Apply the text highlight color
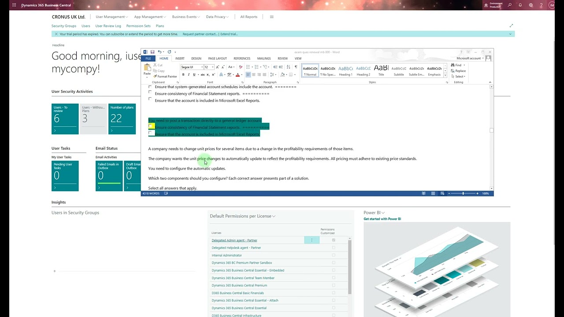Viewport: 564px width, 317px height. tap(229, 75)
